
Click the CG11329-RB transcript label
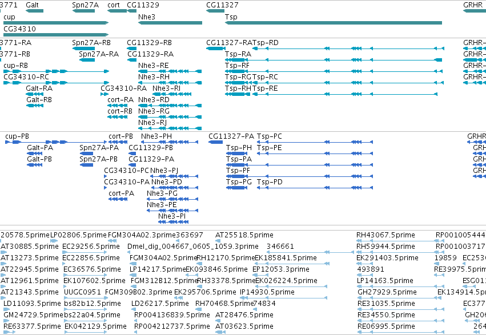[x=149, y=43]
